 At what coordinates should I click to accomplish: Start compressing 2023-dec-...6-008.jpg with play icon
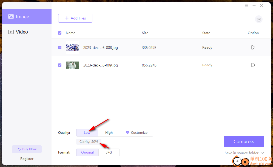253,48
